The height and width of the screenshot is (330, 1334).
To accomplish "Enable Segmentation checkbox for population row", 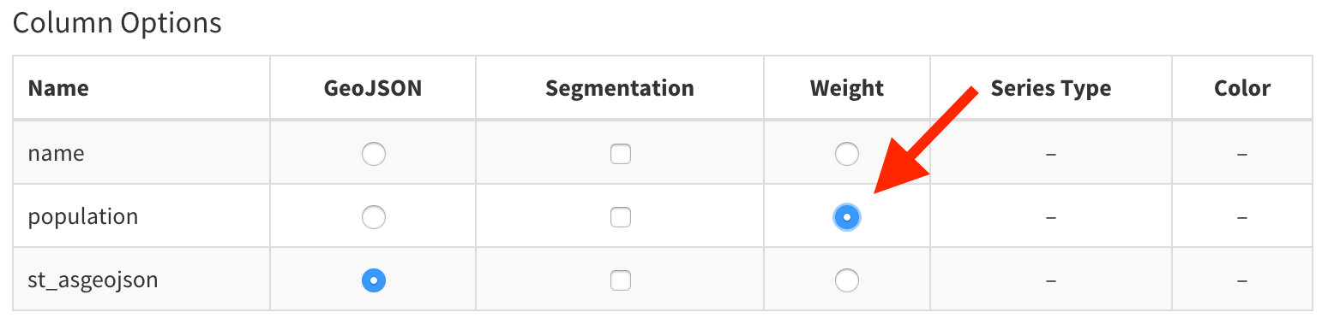I will [x=620, y=217].
